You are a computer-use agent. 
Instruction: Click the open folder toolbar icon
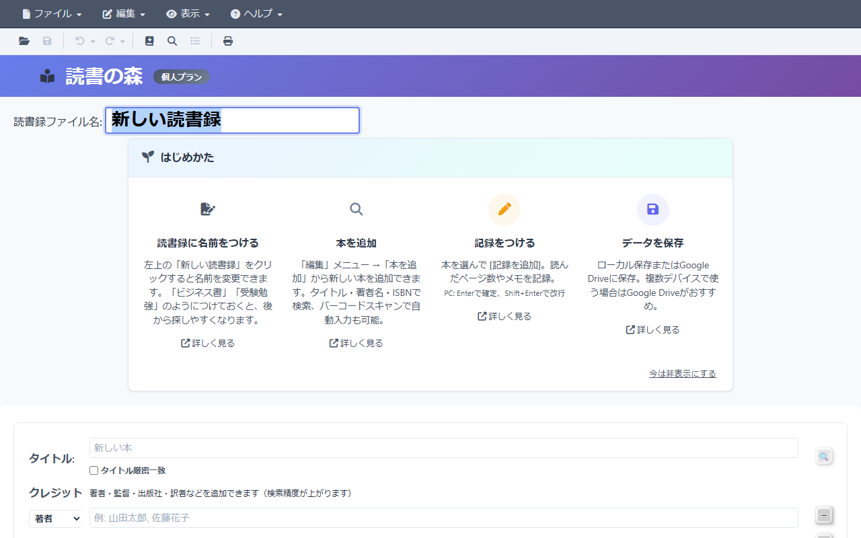click(x=24, y=41)
